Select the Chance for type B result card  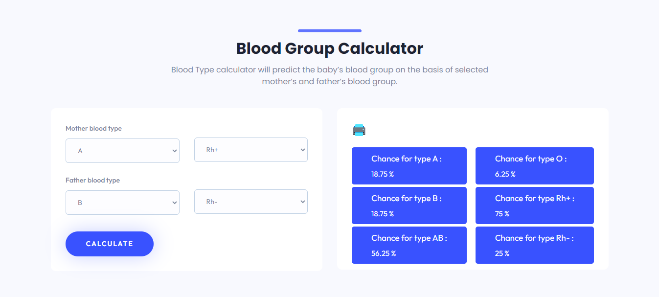point(409,206)
